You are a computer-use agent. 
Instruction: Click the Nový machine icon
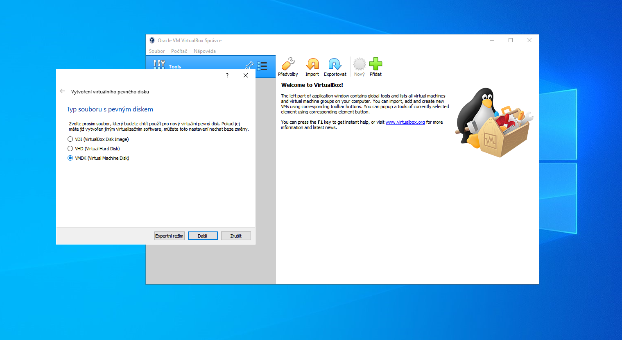point(359,67)
